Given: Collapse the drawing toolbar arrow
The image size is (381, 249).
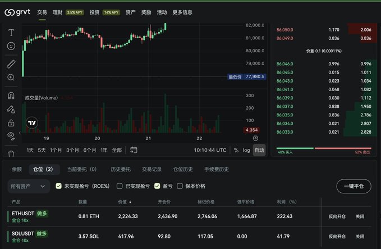Looking at the screenshot, I should coord(20,133).
